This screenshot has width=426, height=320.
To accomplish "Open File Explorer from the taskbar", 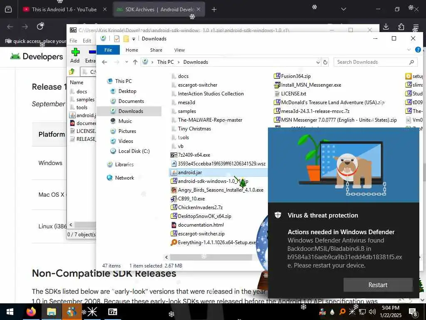I will 51,312.
